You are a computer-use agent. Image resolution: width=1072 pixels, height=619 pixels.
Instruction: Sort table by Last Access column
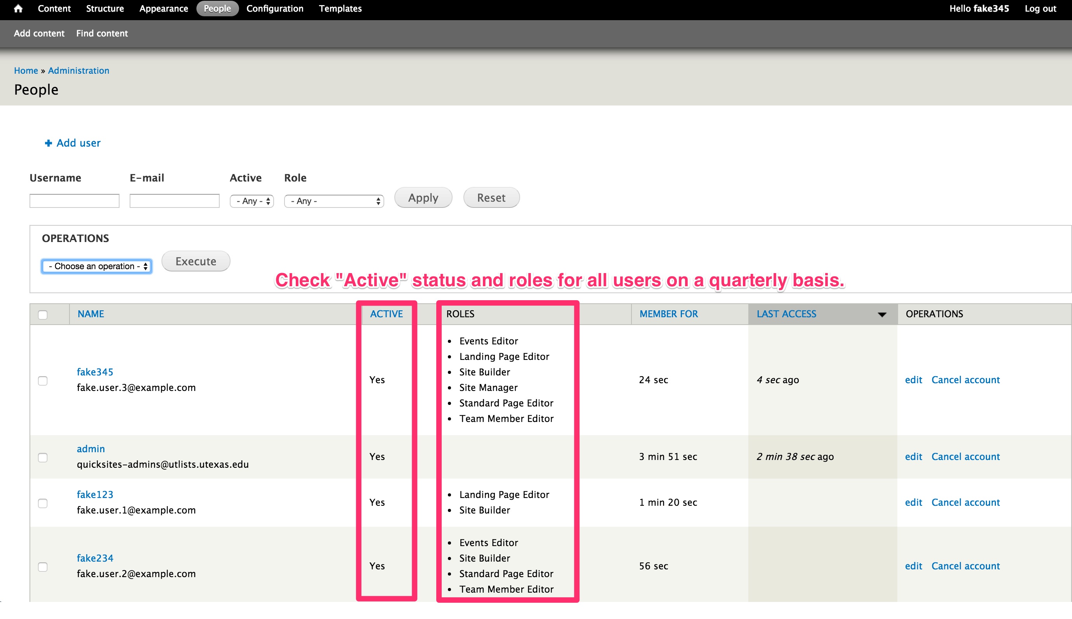point(786,314)
